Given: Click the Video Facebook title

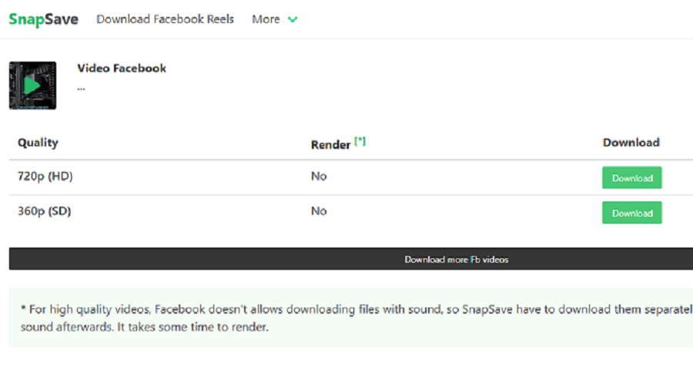Looking at the screenshot, I should click(122, 68).
